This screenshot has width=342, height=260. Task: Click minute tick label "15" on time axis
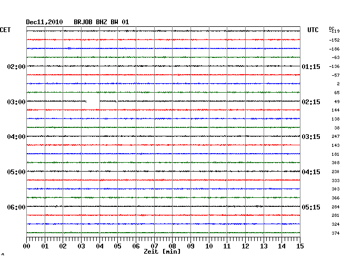(300, 246)
